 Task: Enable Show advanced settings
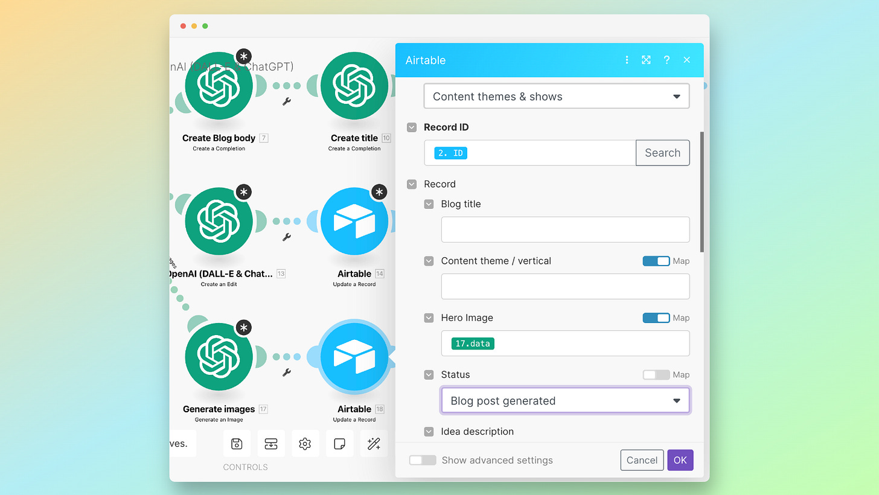(423, 460)
